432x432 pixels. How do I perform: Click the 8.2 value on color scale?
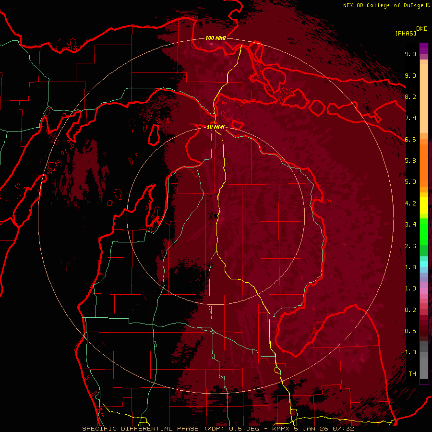[x=410, y=96]
